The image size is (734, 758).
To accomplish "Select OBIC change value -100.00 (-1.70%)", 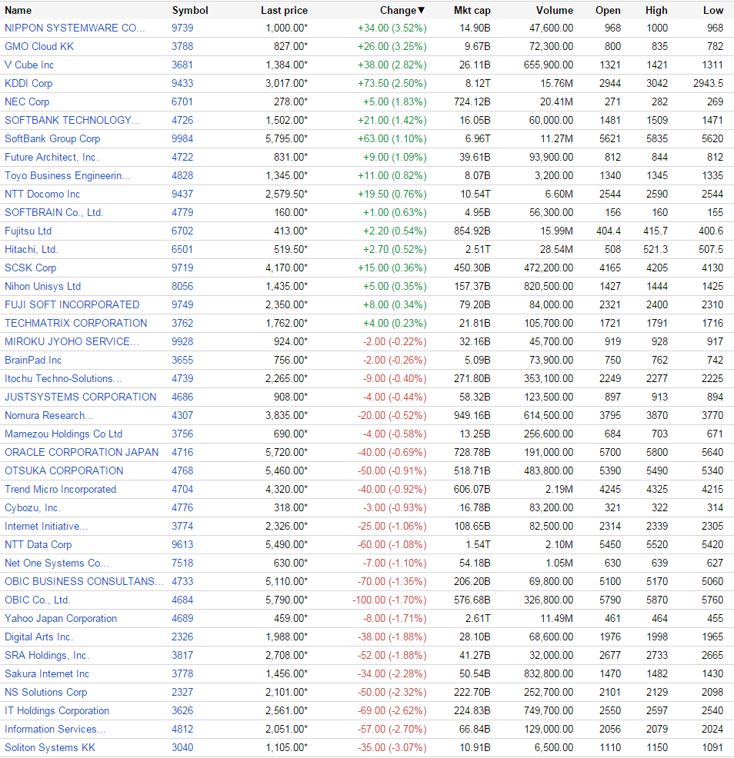I will click(x=389, y=600).
